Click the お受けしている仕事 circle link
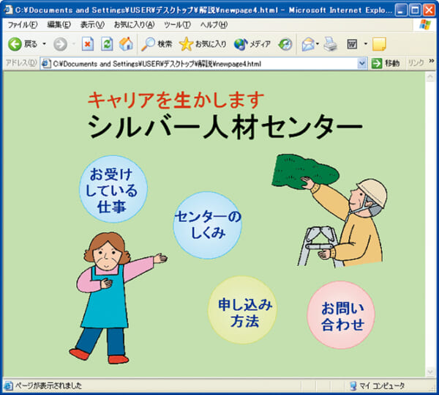Viewport: 439px width, 395px height. pos(113,190)
